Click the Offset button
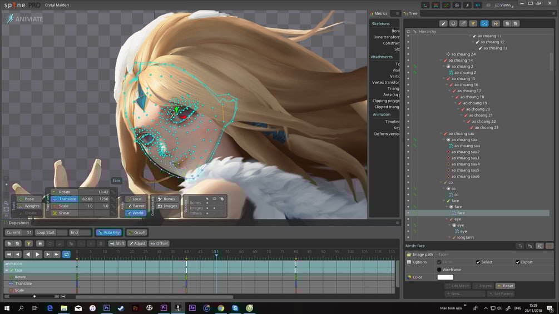The image size is (559, 314). (x=159, y=243)
